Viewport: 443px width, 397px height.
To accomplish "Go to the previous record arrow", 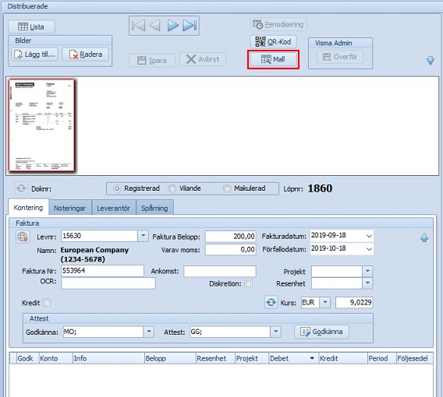I will pyautogui.click(x=155, y=26).
